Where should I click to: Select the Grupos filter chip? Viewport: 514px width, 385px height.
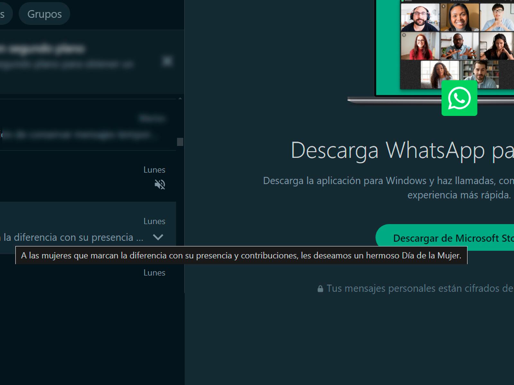coord(44,13)
